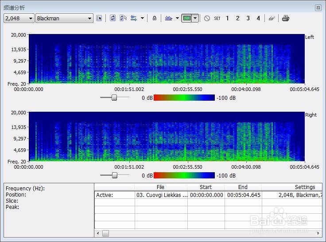Select snapshot 2
This screenshot has height=242, width=326.
238,18
